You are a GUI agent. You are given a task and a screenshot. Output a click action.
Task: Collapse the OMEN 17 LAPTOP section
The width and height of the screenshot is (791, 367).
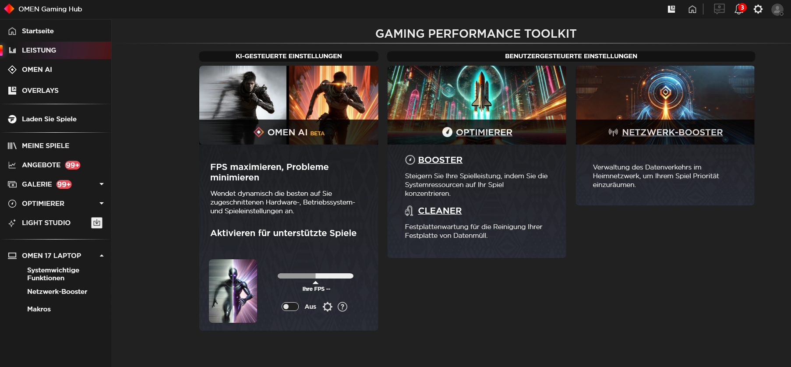tap(102, 256)
